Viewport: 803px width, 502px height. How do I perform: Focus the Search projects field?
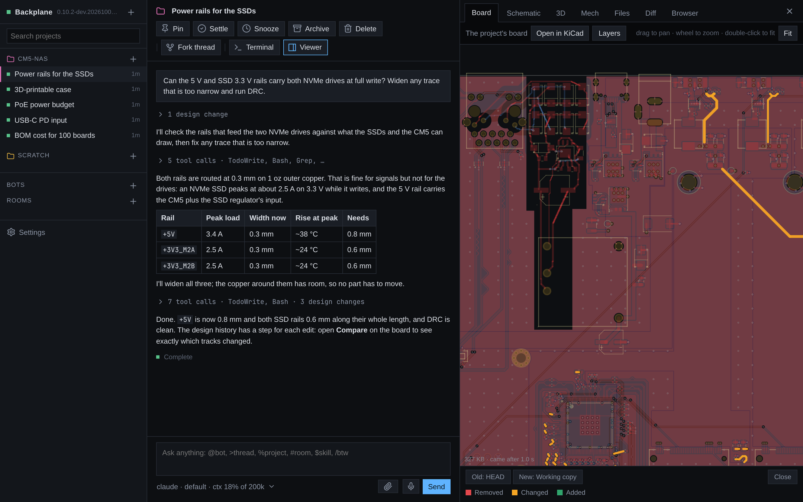[x=73, y=36]
